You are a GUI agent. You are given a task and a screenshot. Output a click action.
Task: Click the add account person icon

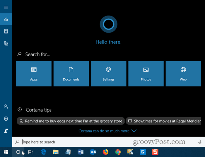pyautogui.click(x=6, y=106)
